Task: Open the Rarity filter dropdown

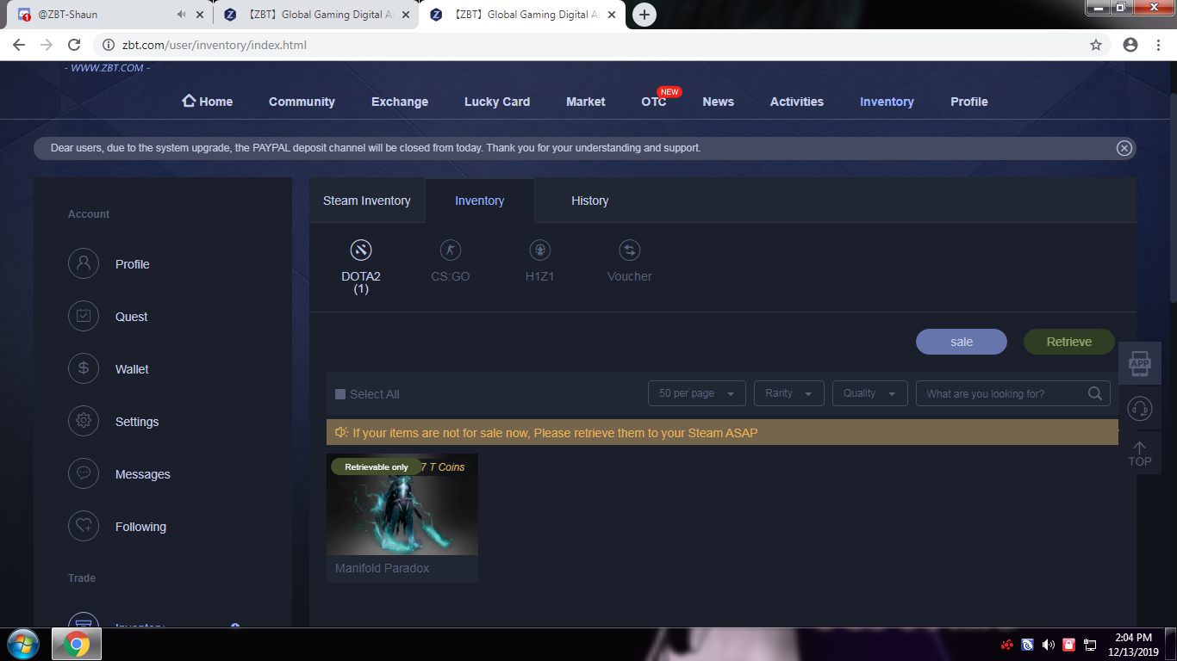Action: 789,393
